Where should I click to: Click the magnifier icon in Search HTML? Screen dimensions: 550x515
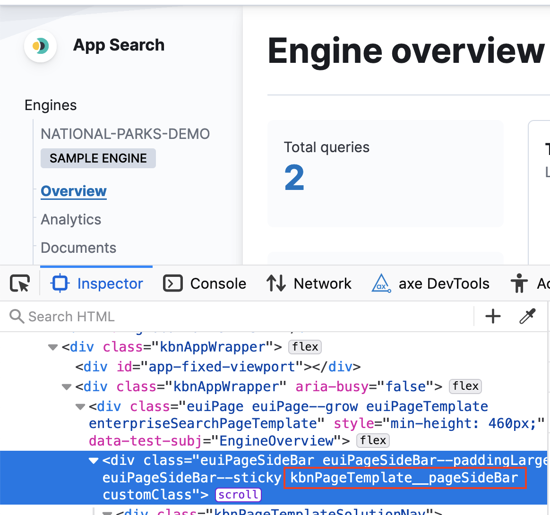click(x=17, y=316)
